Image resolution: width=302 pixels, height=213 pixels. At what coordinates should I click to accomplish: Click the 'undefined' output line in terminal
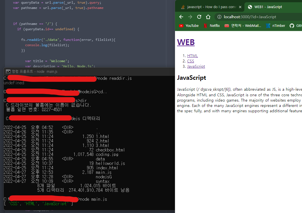coord(14,83)
